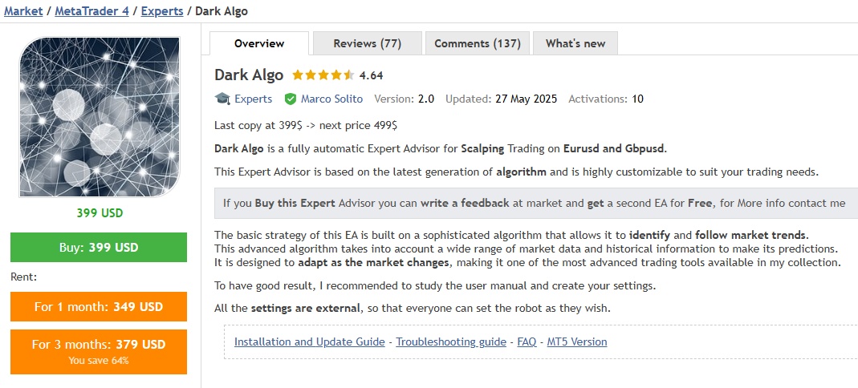Rent for 3 months at 379 USD
858x388 pixels.
tap(99, 351)
